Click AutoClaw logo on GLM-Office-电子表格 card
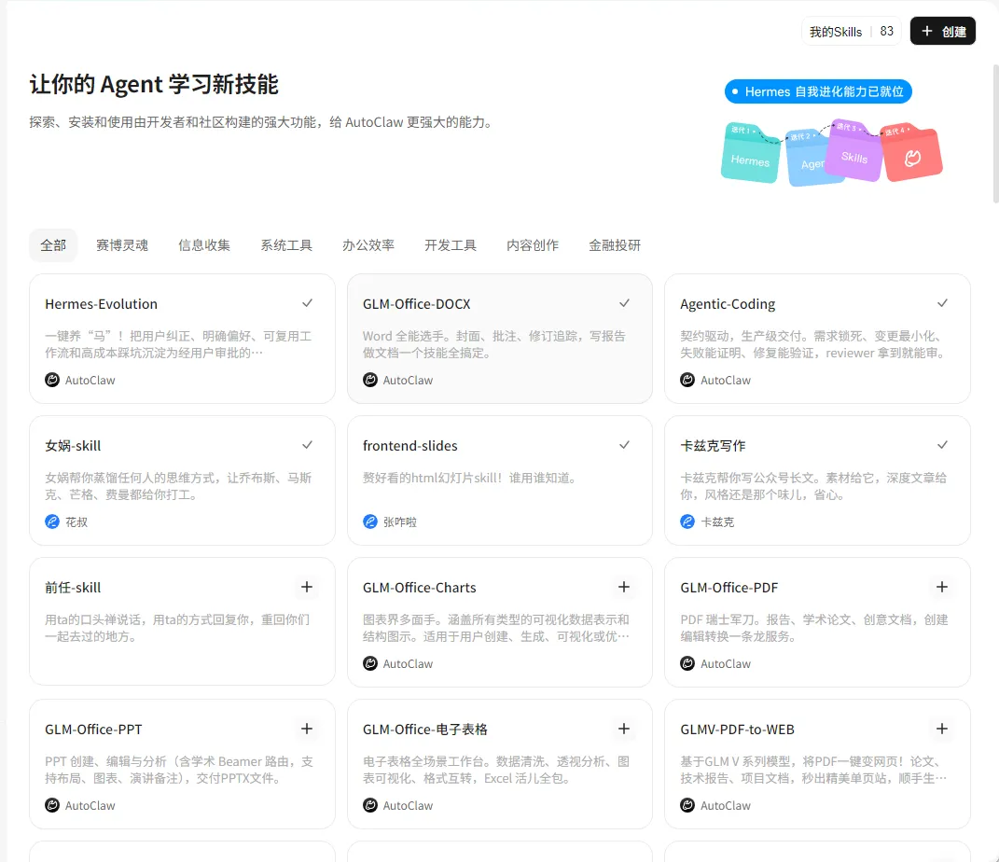The image size is (999, 862). [370, 805]
